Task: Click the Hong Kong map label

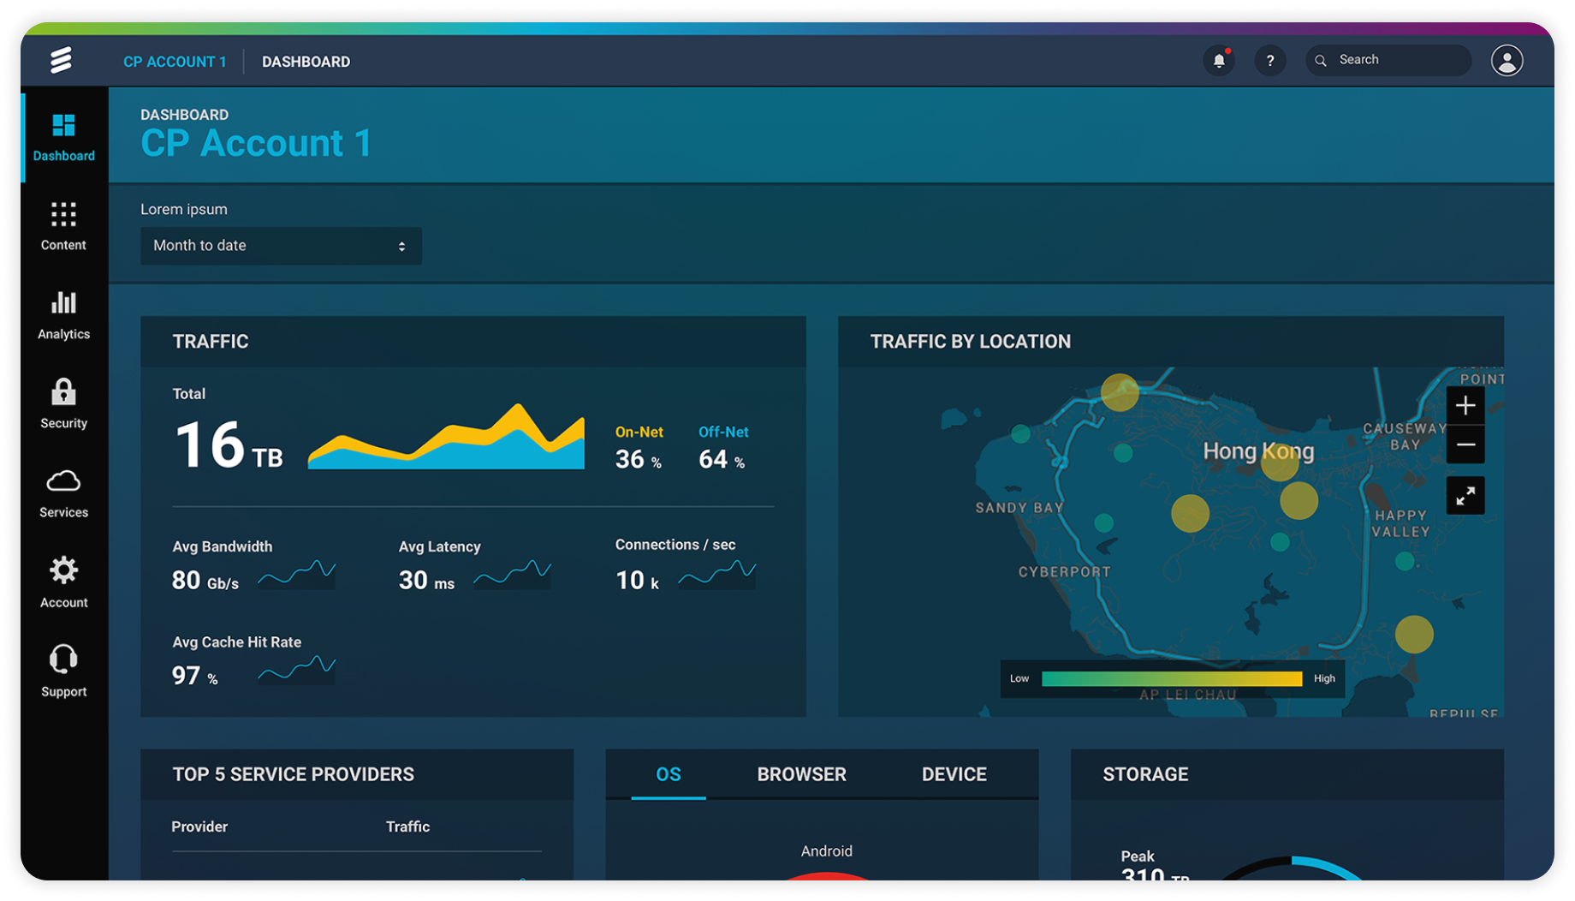Action: coord(1258,451)
